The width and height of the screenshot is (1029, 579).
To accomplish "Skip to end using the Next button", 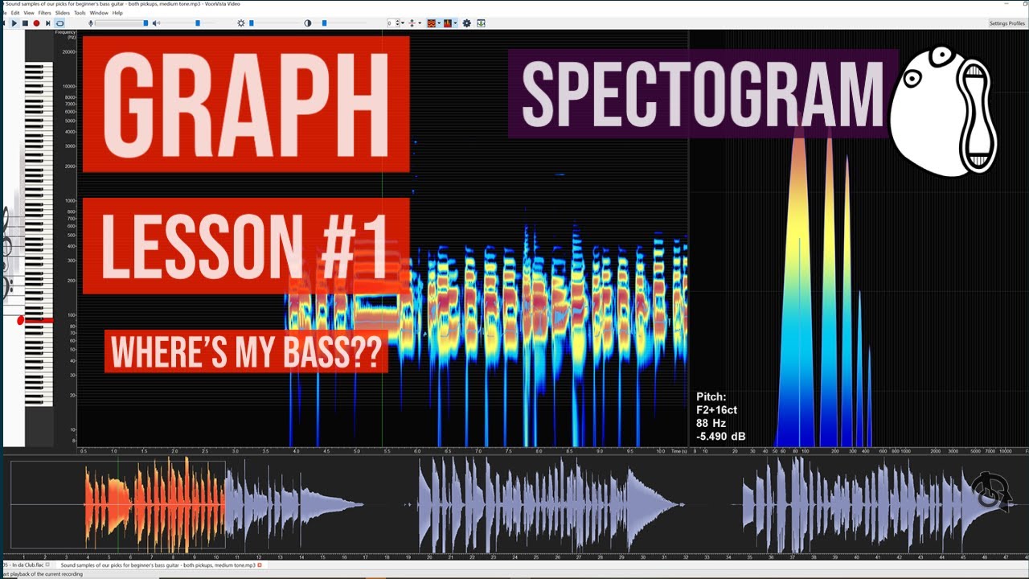I will point(48,23).
